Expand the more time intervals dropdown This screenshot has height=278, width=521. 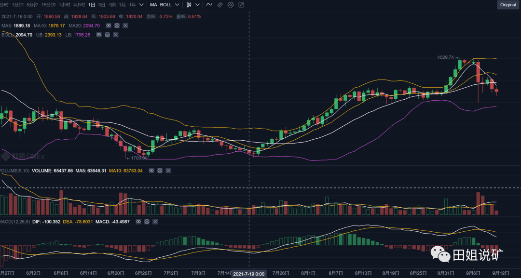pyautogui.click(x=141, y=5)
